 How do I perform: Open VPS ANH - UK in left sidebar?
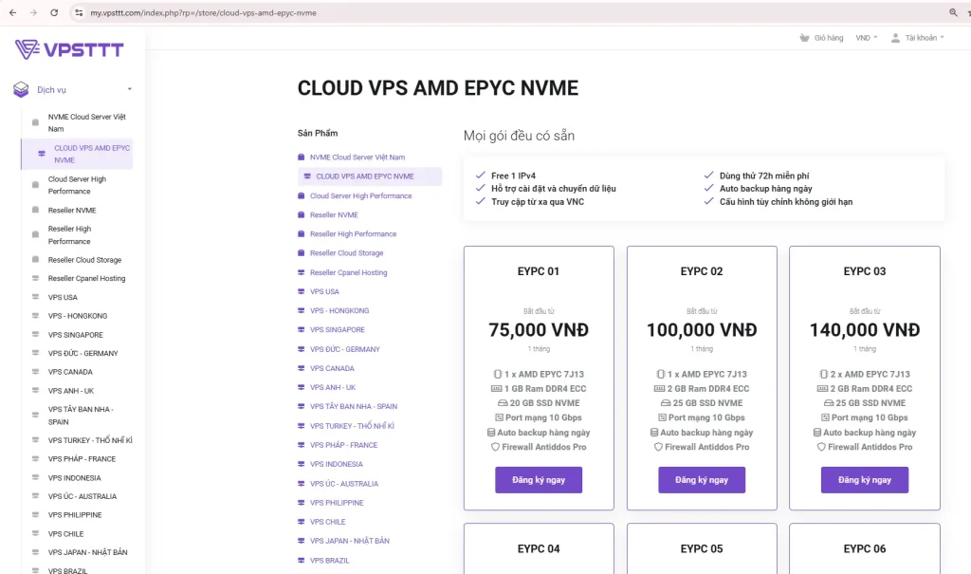click(x=70, y=391)
